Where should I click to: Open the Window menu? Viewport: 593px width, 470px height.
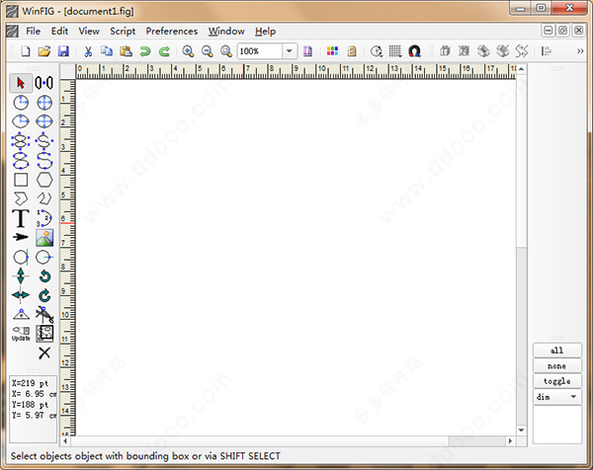tap(226, 31)
